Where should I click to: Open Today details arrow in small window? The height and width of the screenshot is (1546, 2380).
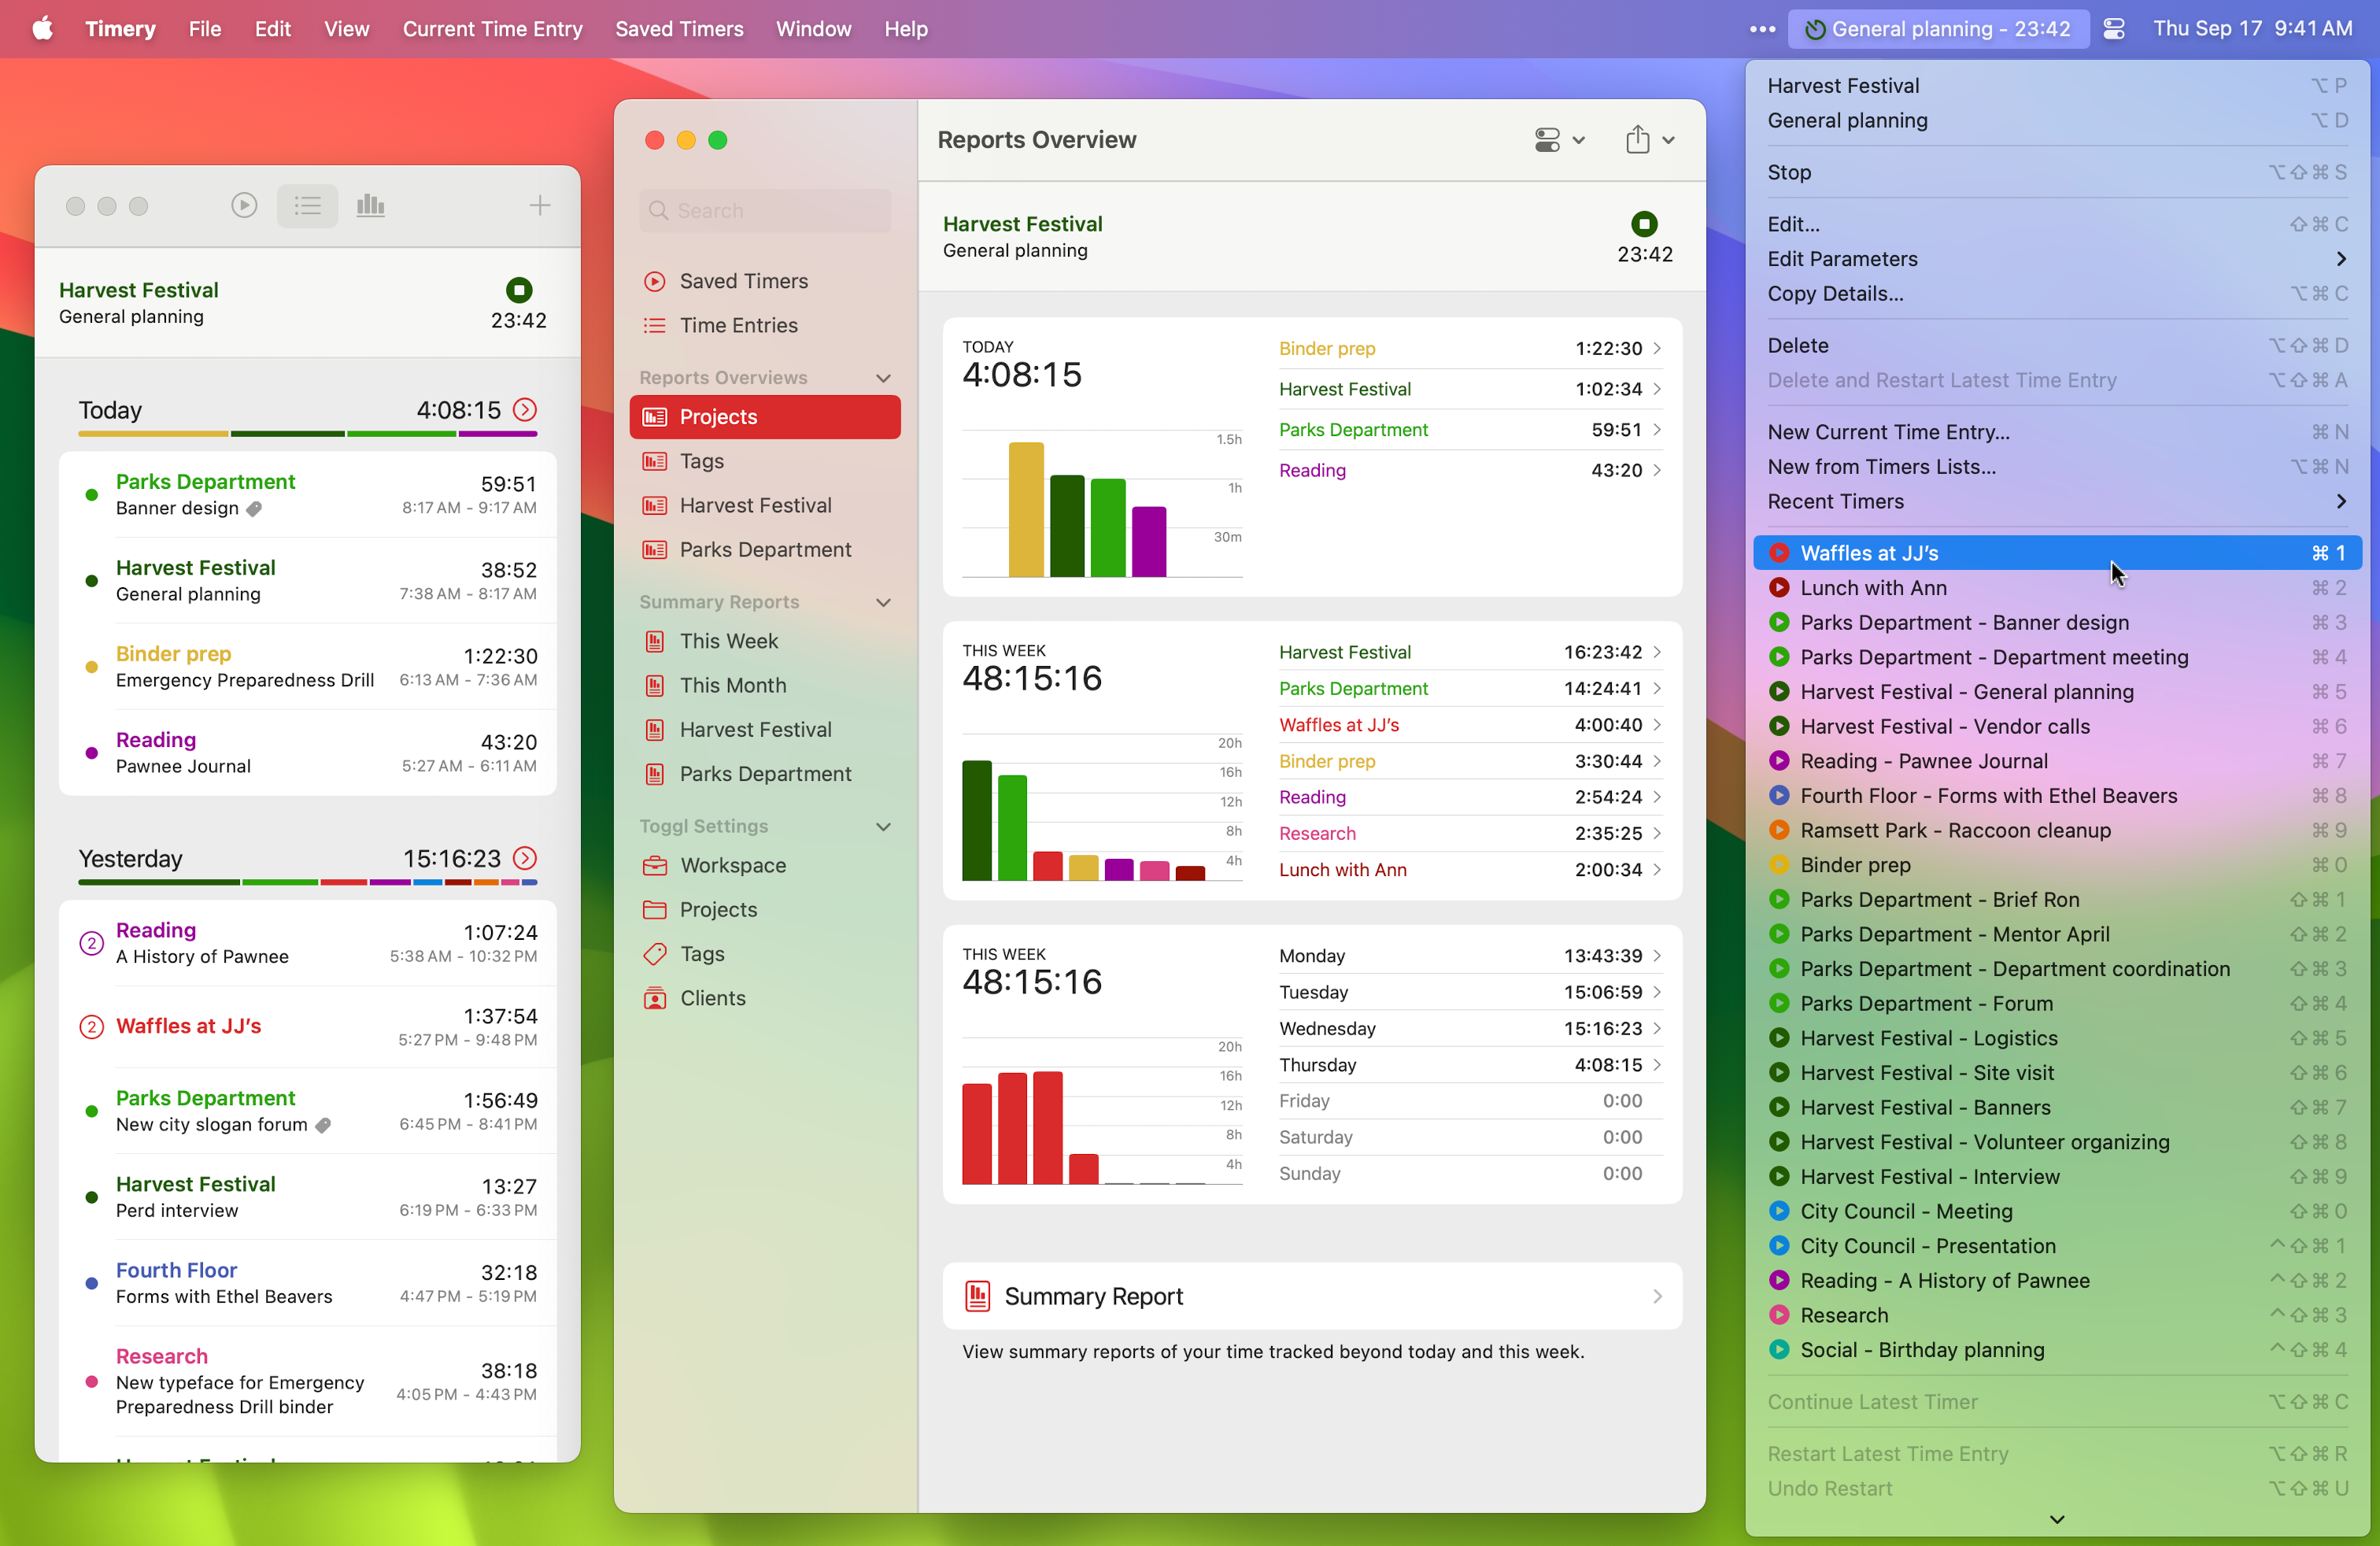(x=525, y=409)
